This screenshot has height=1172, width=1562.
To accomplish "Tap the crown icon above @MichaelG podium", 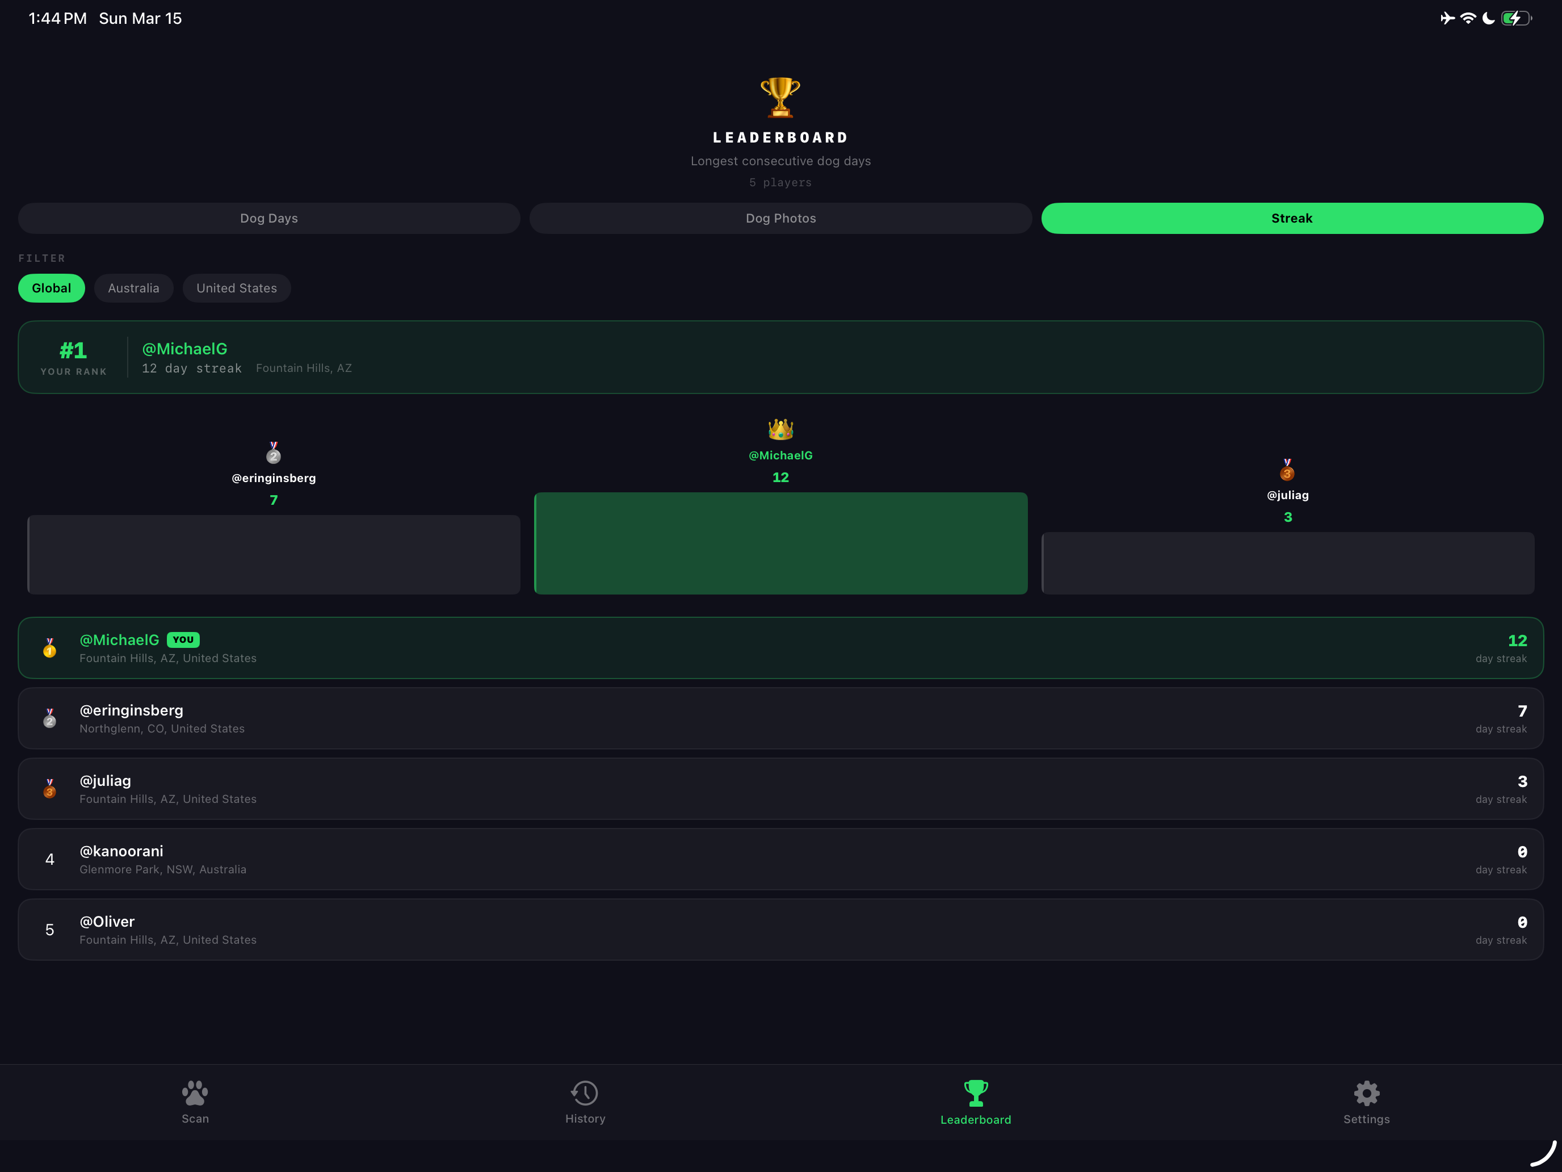I will pyautogui.click(x=780, y=429).
